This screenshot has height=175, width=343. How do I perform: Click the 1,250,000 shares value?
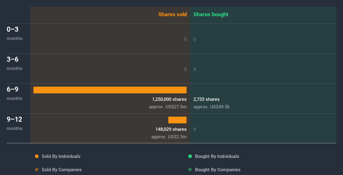click(x=169, y=99)
